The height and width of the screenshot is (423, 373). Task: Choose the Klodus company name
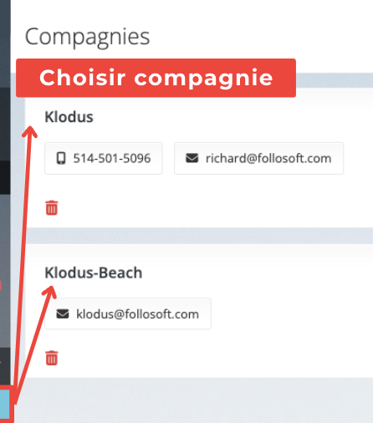pyautogui.click(x=69, y=117)
